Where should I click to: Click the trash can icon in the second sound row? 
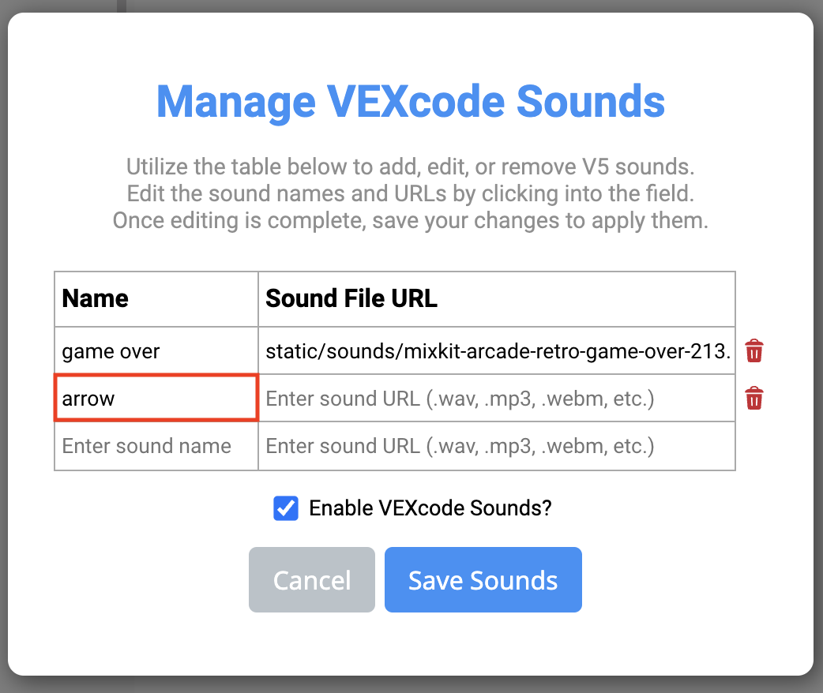click(x=753, y=398)
